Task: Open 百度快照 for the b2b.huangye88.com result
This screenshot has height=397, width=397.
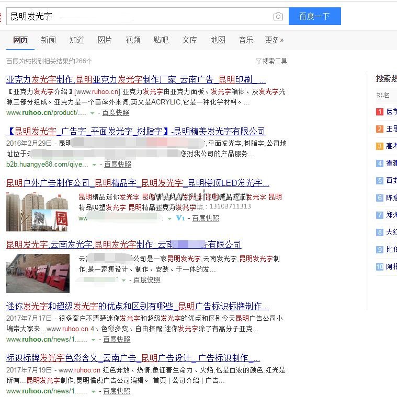Action: coord(118,165)
